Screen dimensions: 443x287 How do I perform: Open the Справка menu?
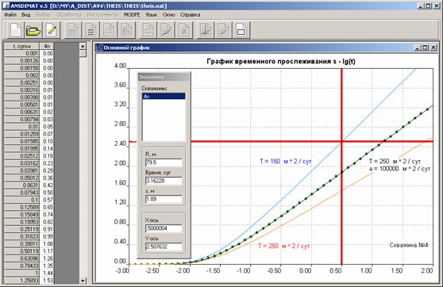click(190, 15)
